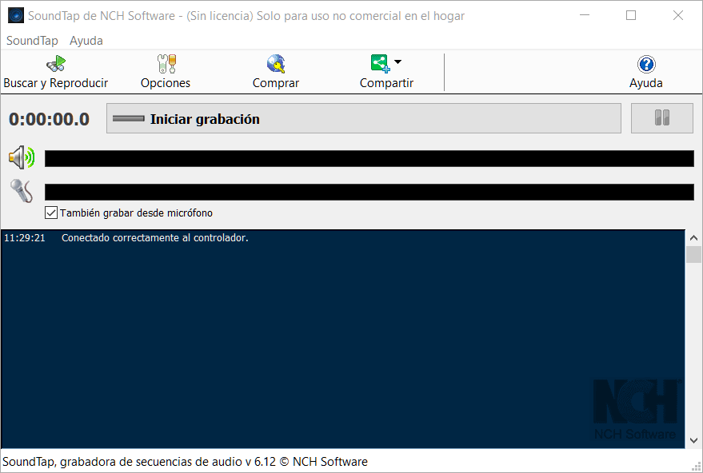Pause recording with the pause button

(661, 118)
